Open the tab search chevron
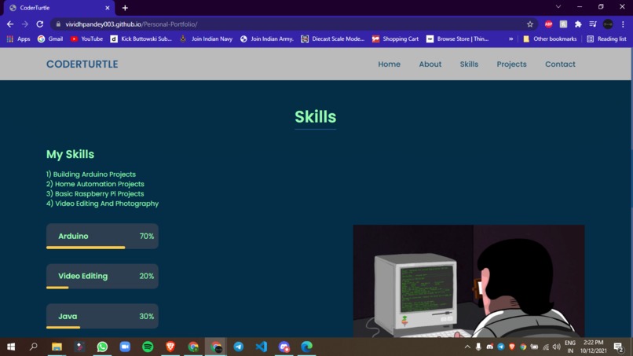Screen dimensions: 633x356 click(558, 7)
